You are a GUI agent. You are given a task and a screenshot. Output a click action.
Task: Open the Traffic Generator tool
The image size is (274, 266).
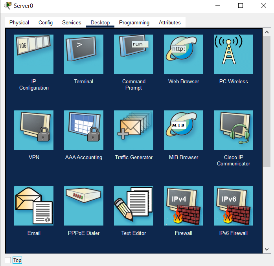(134, 130)
